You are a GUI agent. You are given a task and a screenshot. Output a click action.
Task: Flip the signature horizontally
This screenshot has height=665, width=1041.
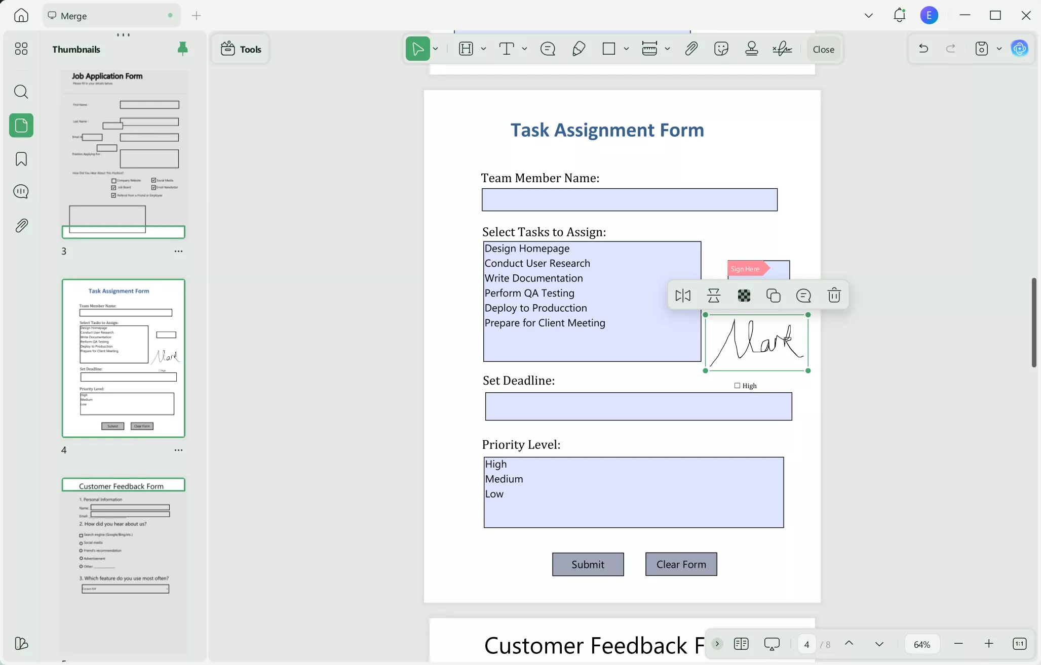click(x=683, y=295)
